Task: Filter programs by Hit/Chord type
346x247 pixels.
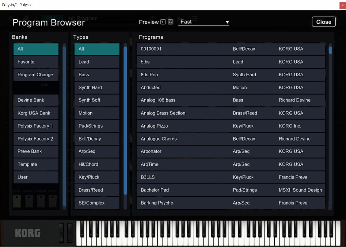Action: [x=97, y=164]
